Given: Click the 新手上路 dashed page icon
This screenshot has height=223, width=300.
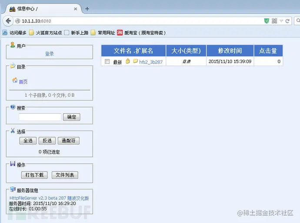Looking at the screenshot, I should pyautogui.click(x=67, y=33).
